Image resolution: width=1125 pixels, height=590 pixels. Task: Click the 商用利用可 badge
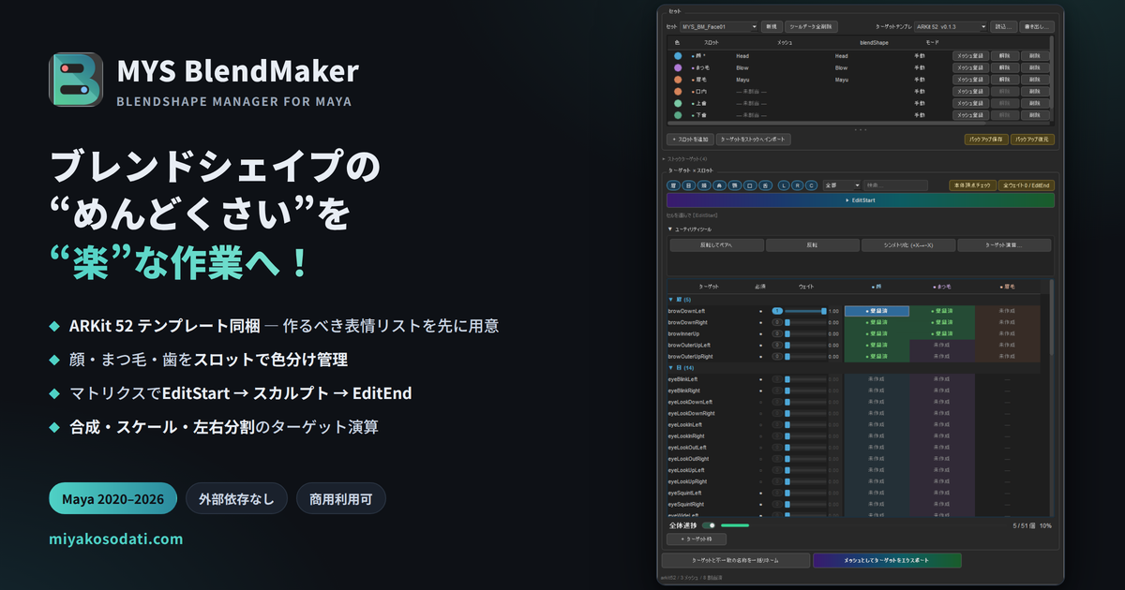coord(341,499)
